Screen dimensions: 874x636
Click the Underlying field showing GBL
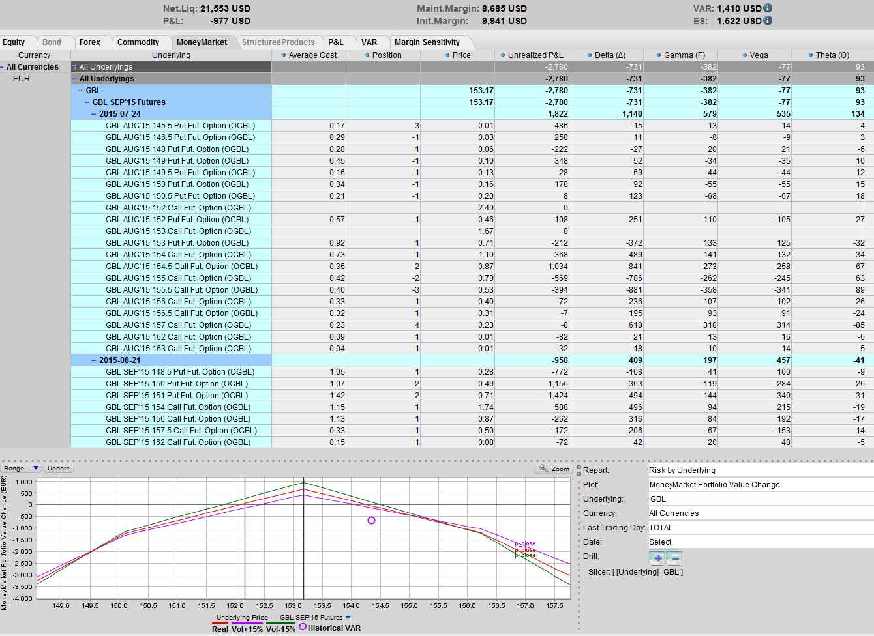click(761, 499)
